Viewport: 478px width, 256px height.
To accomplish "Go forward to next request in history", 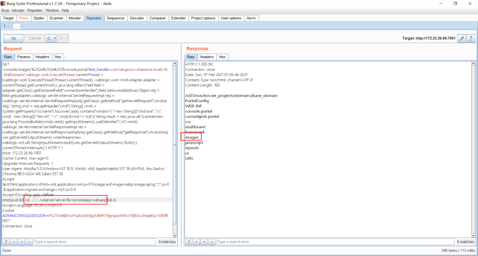I will [x=61, y=38].
